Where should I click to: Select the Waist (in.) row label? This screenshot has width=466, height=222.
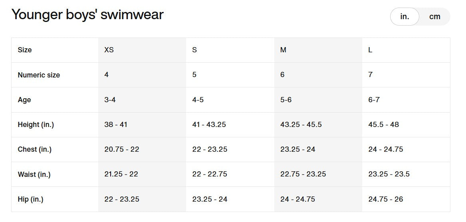pyautogui.click(x=34, y=174)
